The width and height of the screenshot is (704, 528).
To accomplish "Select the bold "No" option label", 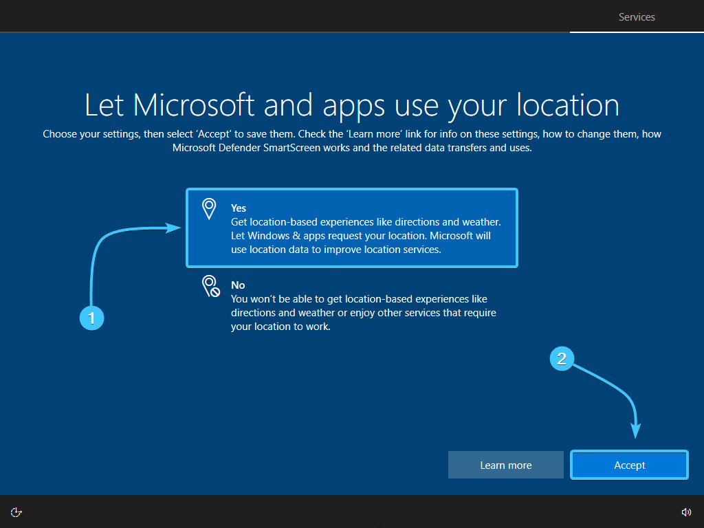I will click(x=238, y=285).
